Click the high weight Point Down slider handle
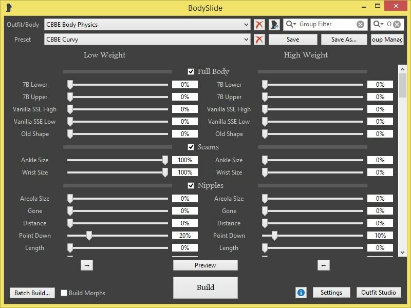 point(274,236)
